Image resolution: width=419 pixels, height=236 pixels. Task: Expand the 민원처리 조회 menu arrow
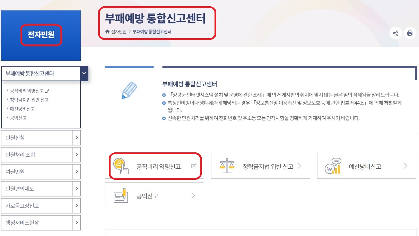coord(77,155)
